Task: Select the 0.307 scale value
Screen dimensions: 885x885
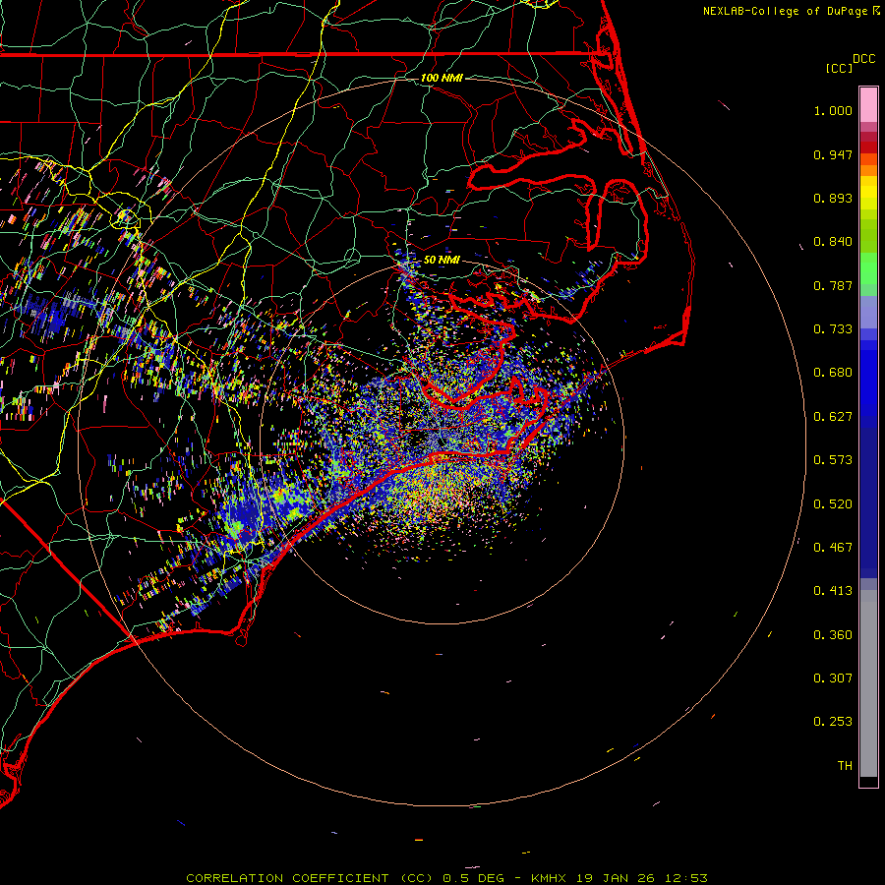Action: [x=833, y=678]
